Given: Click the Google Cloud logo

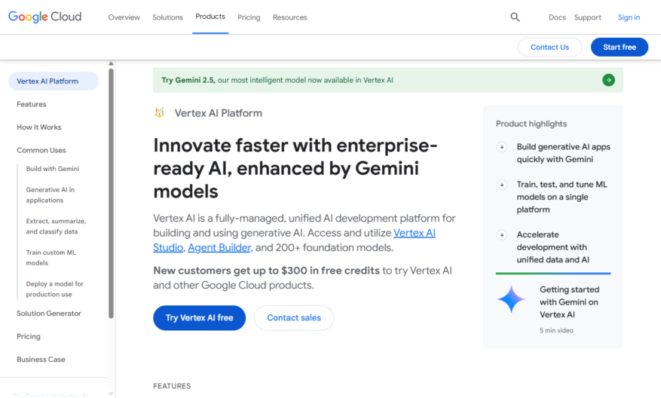Looking at the screenshot, I should [x=44, y=17].
